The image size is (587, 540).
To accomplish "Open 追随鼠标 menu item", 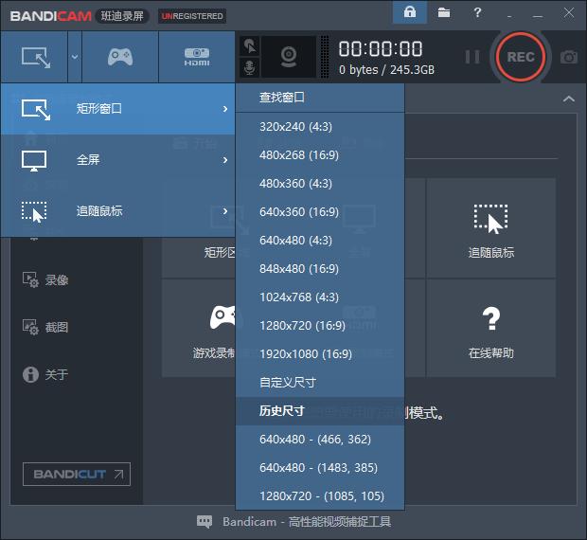I will pos(118,211).
